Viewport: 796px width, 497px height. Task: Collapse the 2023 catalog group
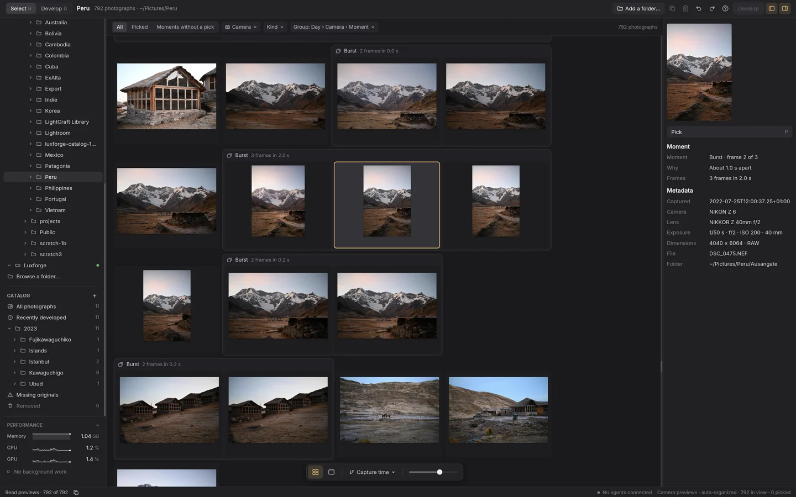coord(9,329)
